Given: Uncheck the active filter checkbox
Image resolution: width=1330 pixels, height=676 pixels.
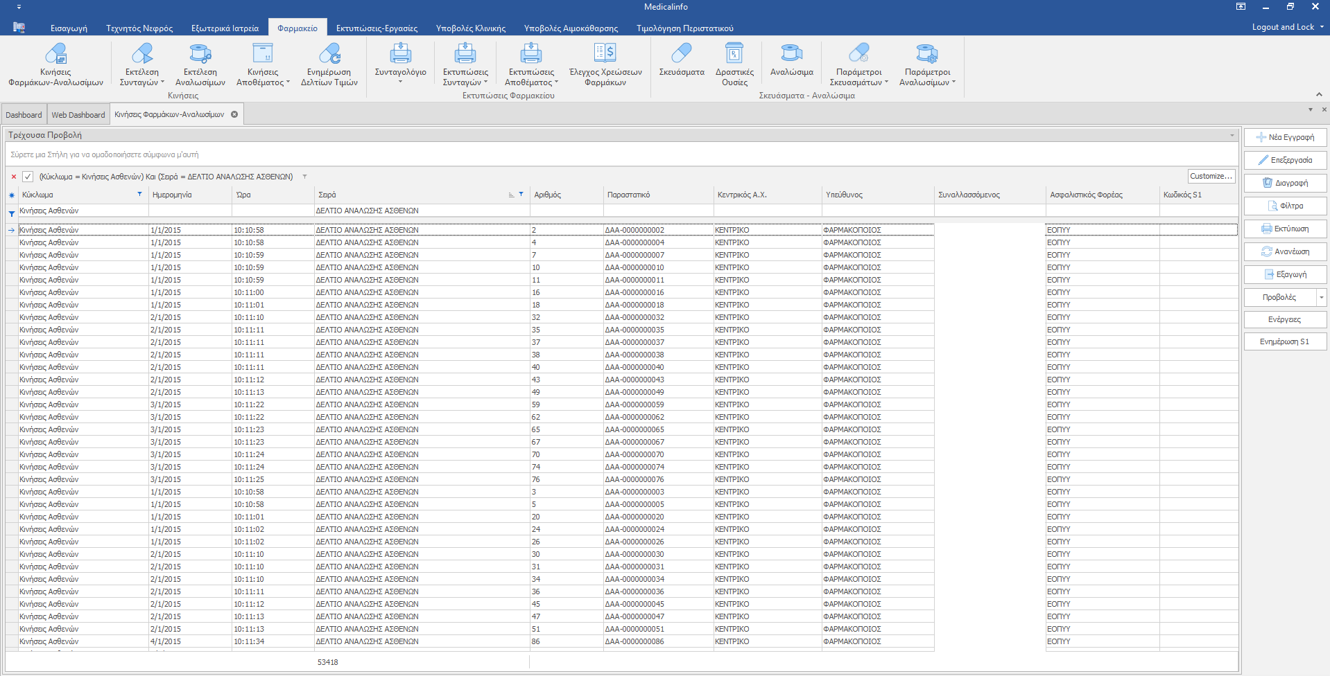Looking at the screenshot, I should 28,177.
